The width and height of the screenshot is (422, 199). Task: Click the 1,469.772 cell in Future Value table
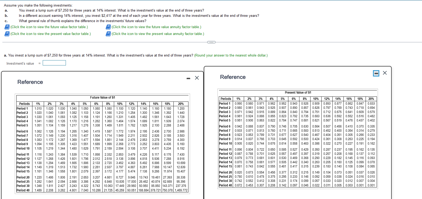[x=181, y=190]
